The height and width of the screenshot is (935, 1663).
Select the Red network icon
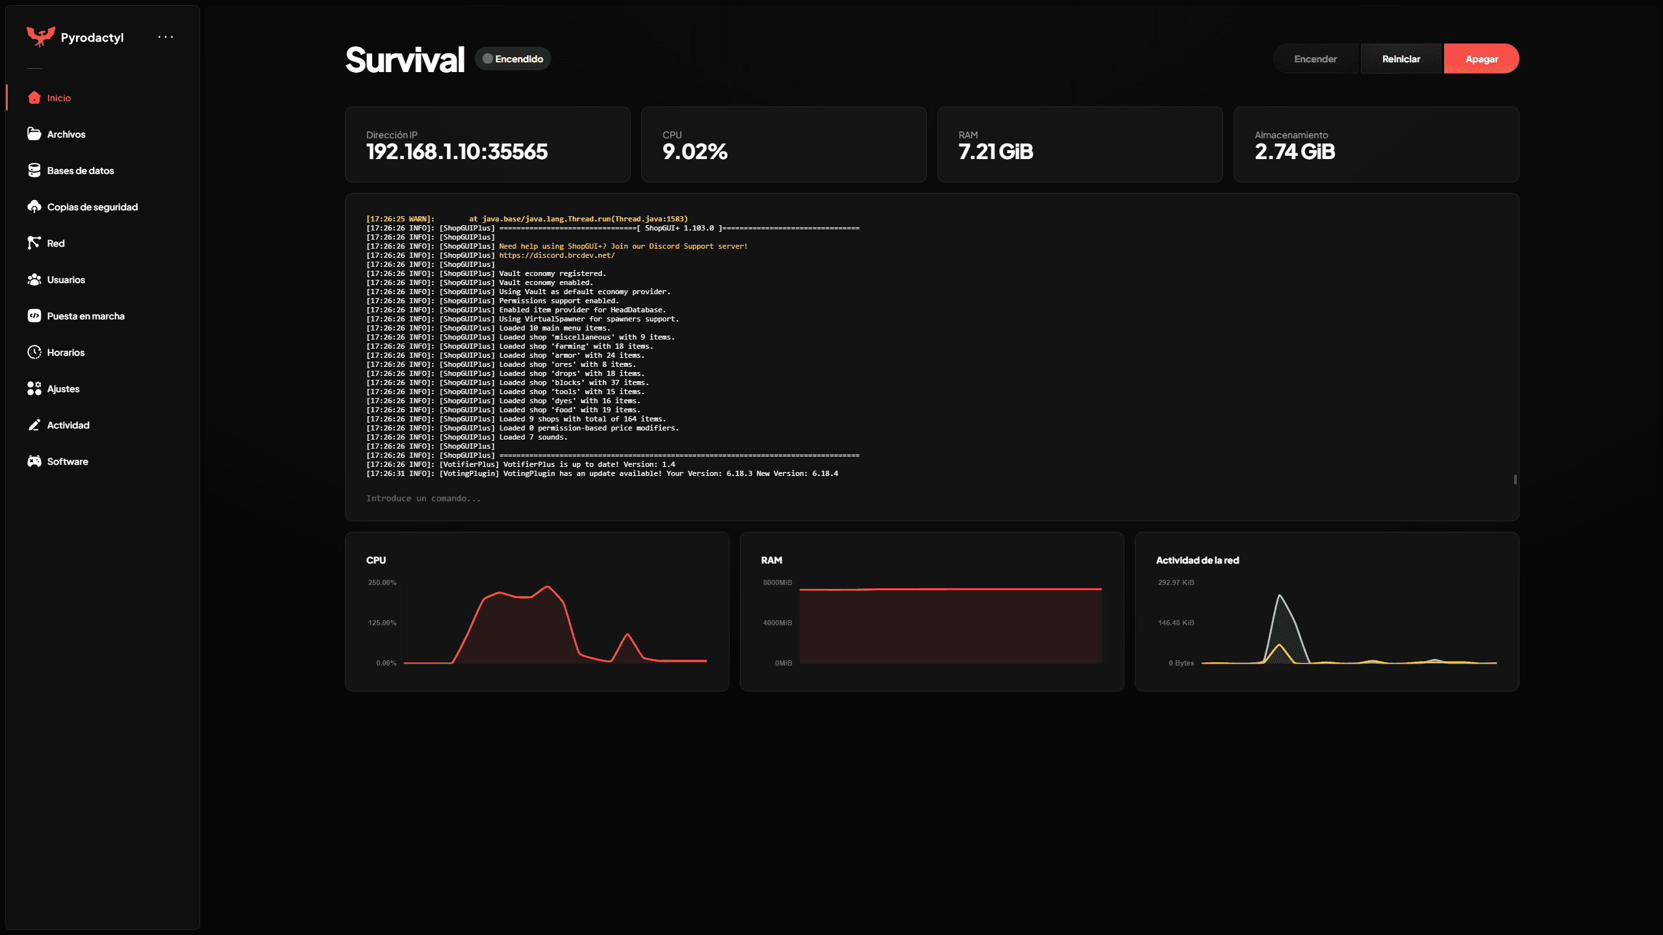tap(34, 243)
